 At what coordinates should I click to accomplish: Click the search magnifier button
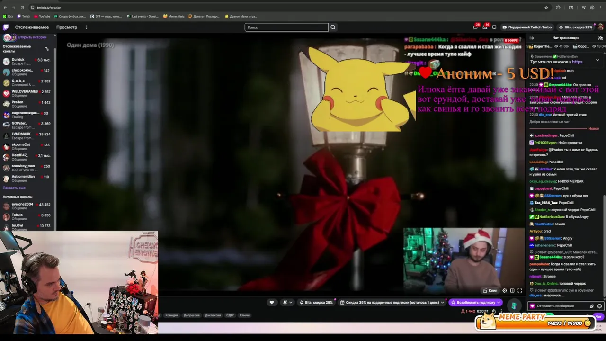pos(333,27)
